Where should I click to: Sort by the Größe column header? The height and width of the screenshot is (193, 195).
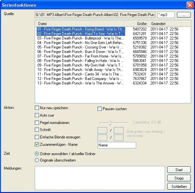[136, 23]
